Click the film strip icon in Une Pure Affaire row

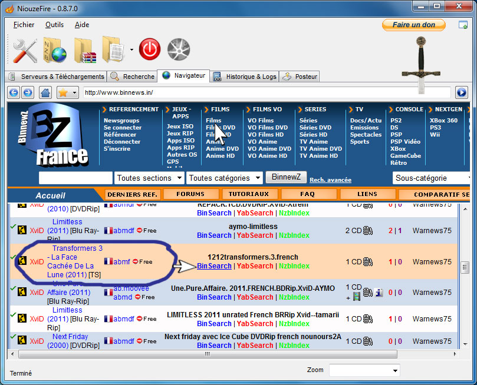tap(357, 296)
